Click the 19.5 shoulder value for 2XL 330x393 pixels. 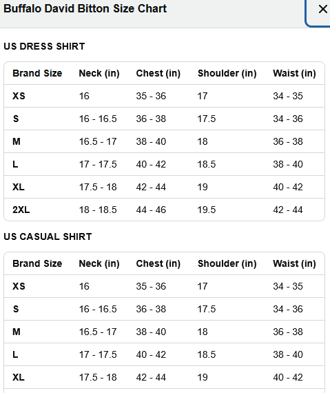point(207,210)
